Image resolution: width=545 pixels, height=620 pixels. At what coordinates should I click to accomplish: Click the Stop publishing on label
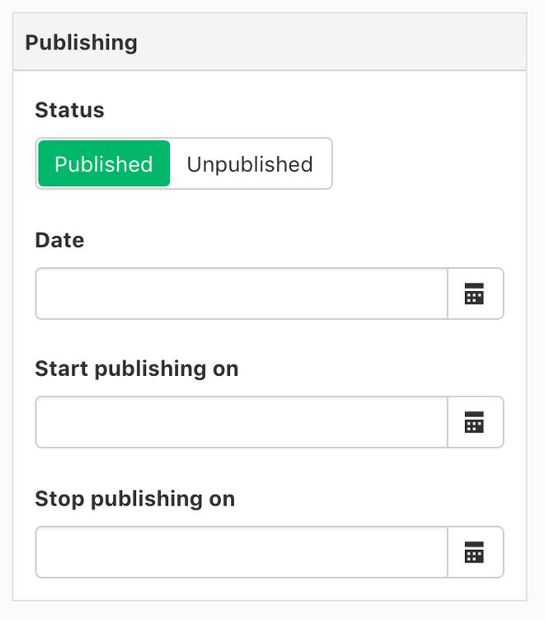[x=135, y=499]
